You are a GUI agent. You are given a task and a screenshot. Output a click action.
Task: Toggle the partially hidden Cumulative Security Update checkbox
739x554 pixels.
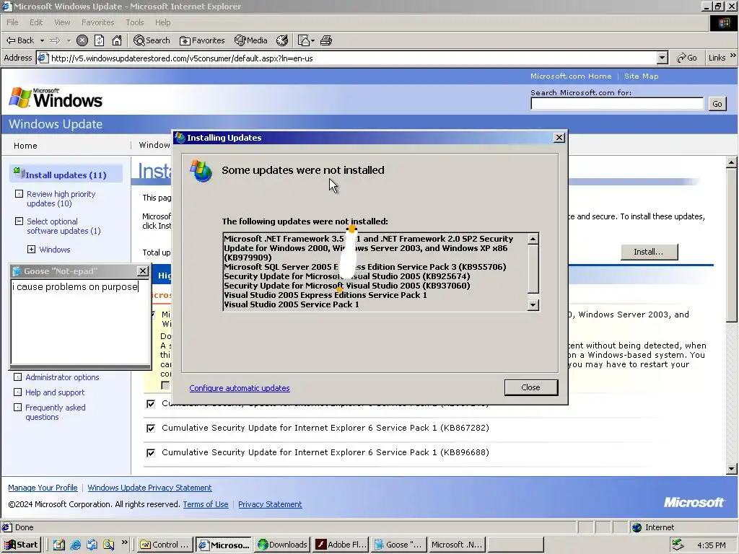pyautogui.click(x=151, y=404)
